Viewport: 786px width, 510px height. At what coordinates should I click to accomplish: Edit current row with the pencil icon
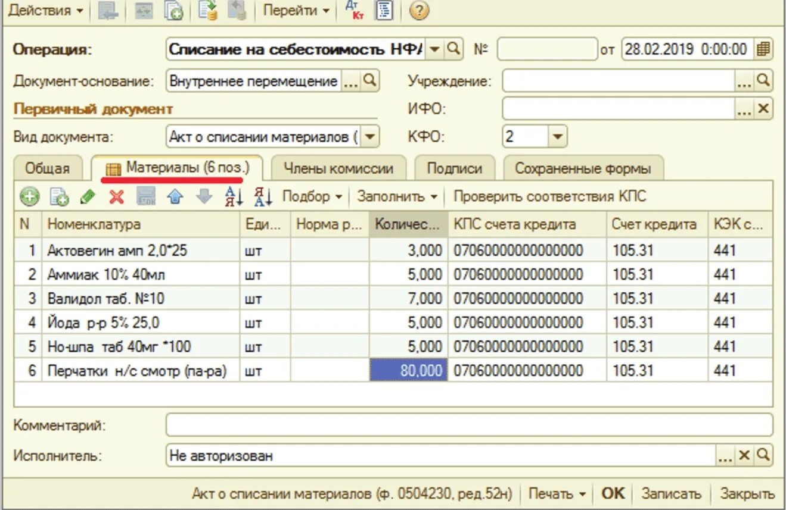[x=88, y=196]
